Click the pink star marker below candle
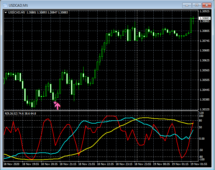215x170 pixels. click(55, 102)
